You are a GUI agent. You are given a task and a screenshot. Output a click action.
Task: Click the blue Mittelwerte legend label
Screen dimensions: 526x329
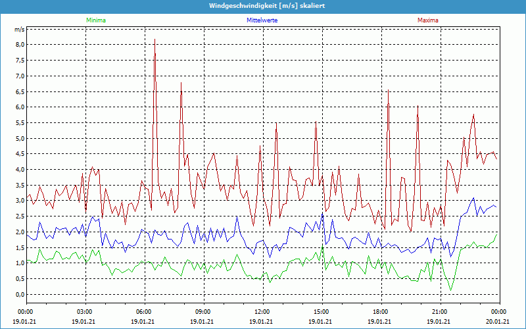coord(262,20)
